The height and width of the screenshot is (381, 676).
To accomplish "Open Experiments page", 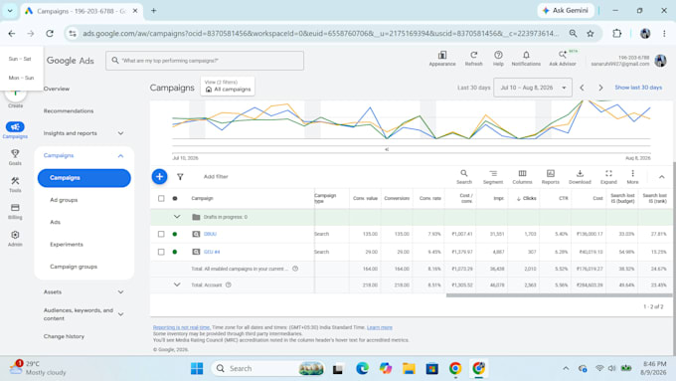I will pos(67,245).
